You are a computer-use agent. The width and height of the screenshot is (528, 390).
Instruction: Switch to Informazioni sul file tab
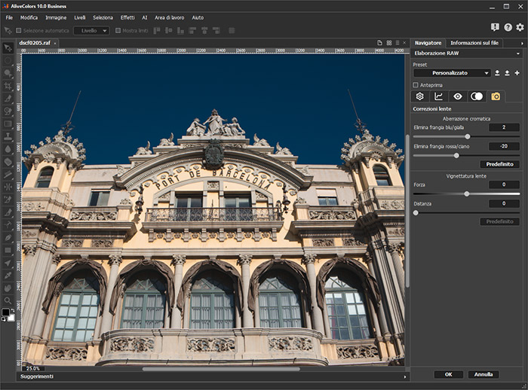(474, 43)
